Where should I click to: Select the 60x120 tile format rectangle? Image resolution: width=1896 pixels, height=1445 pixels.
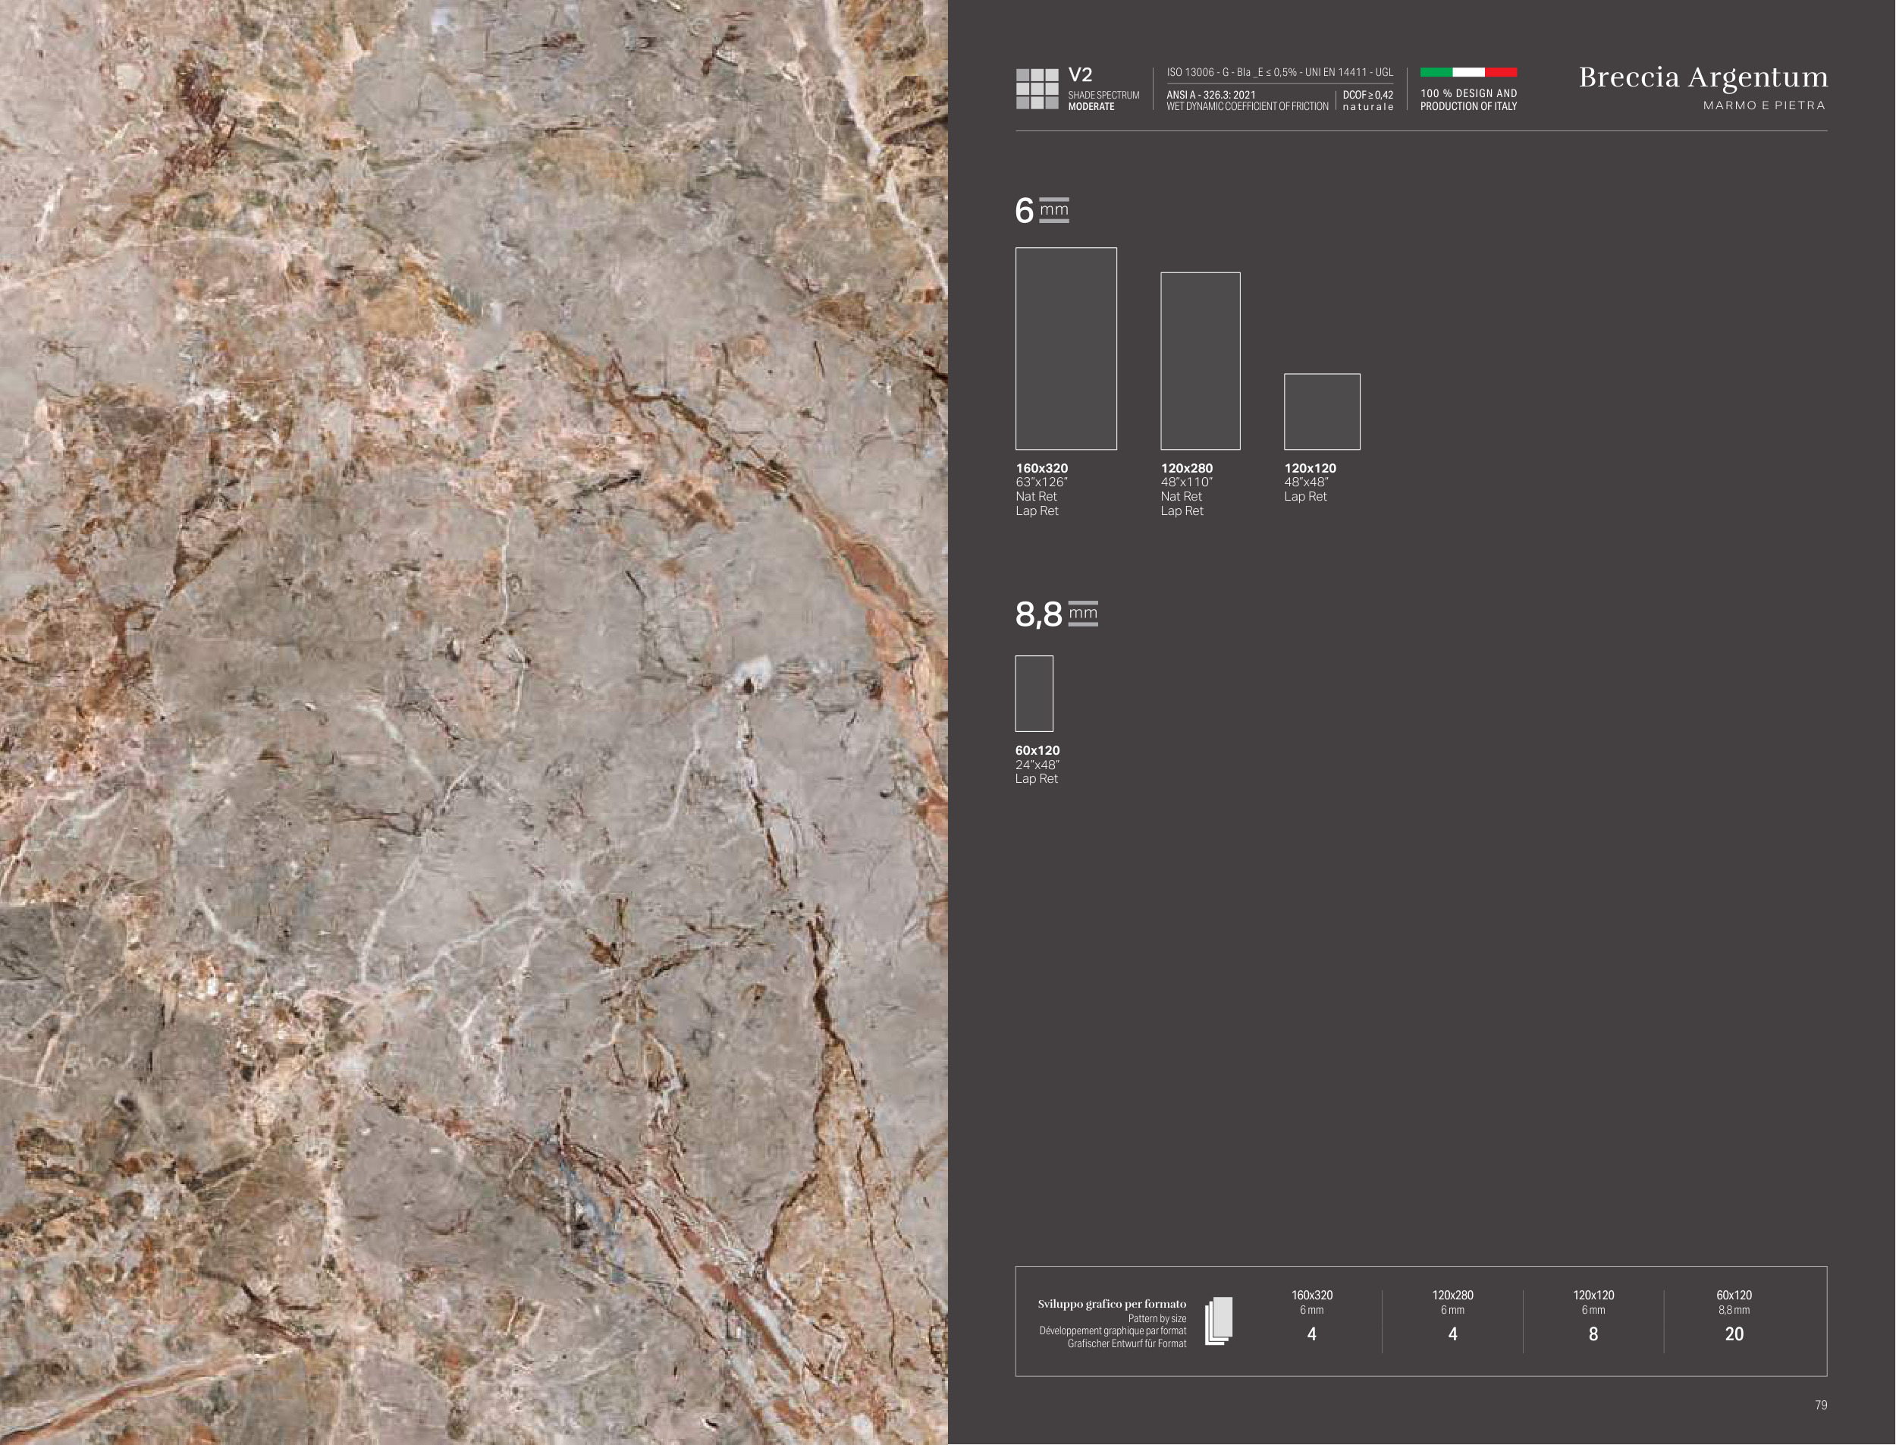pyautogui.click(x=1034, y=693)
